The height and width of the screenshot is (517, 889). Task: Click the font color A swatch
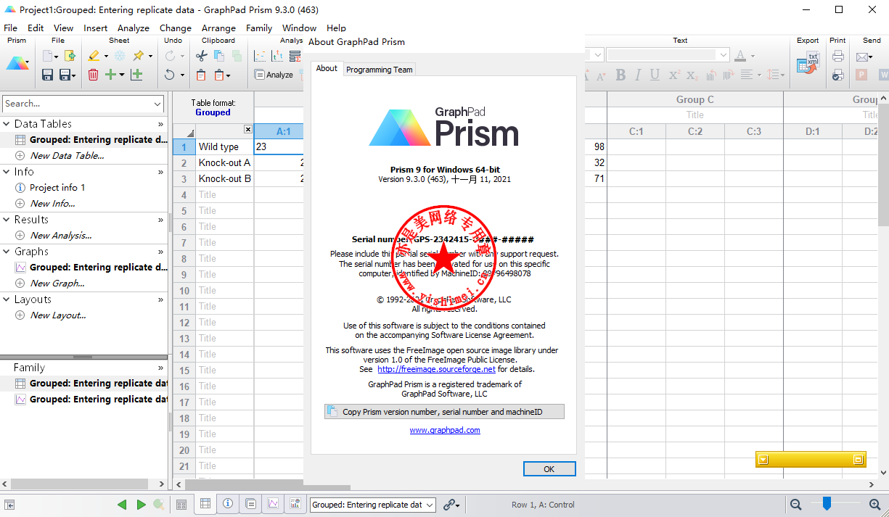click(740, 56)
